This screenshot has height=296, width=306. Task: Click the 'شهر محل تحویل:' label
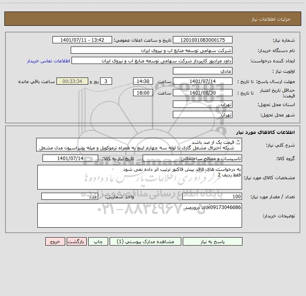tap(278, 115)
